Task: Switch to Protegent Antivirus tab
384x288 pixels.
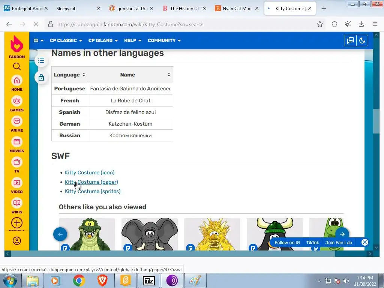Action: [26, 9]
